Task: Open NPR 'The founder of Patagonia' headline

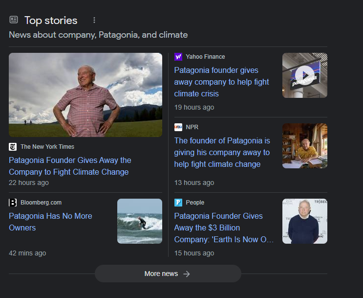Action: click(x=222, y=152)
